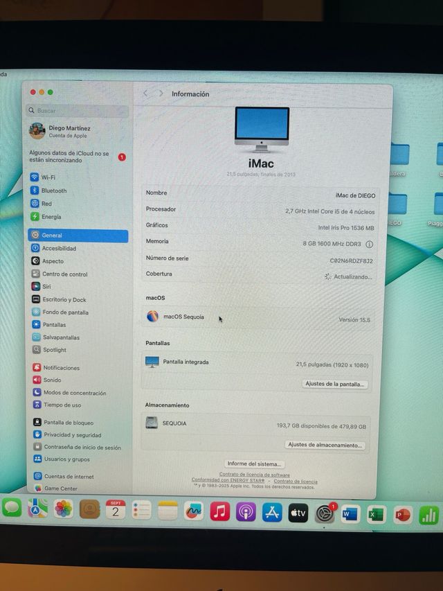Click the memory info icon
This screenshot has height=591, width=443.
pyautogui.click(x=369, y=244)
